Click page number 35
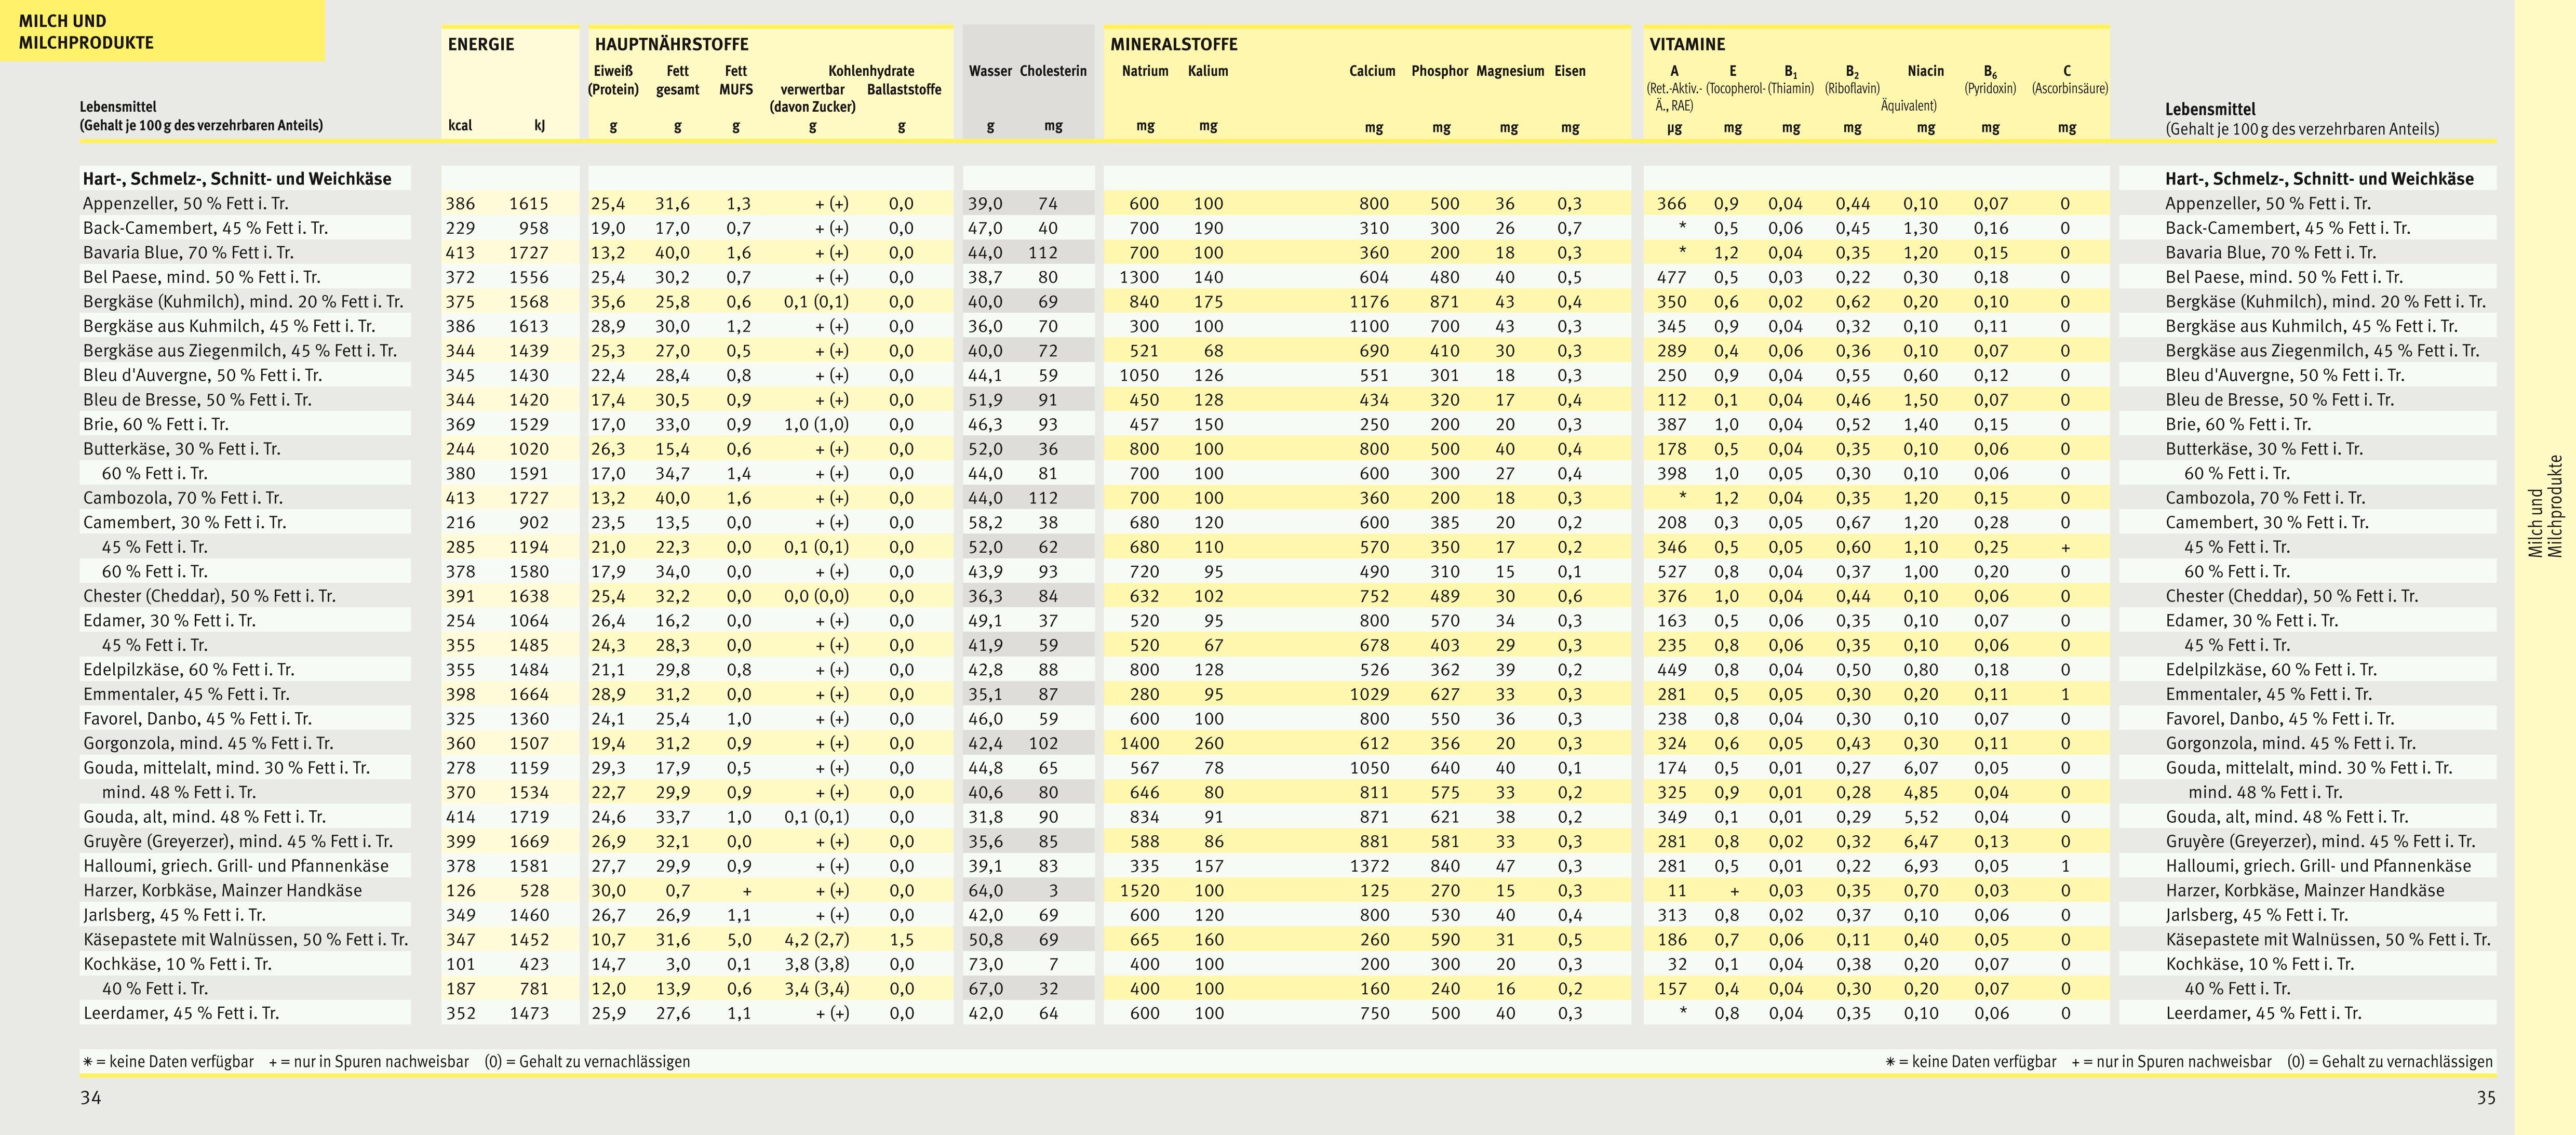The height and width of the screenshot is (1135, 2576). point(2486,1098)
